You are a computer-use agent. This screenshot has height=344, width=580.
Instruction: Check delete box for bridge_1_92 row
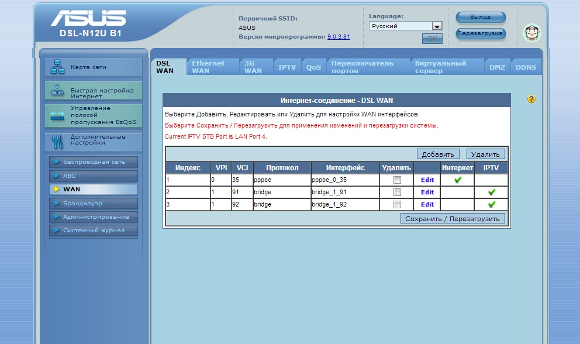click(x=397, y=205)
